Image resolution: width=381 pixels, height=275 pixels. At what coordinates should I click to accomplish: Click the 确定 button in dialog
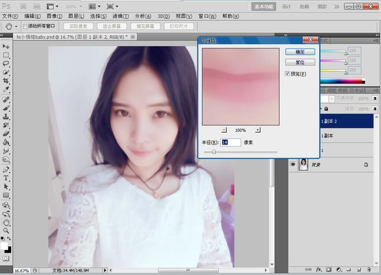coord(300,52)
